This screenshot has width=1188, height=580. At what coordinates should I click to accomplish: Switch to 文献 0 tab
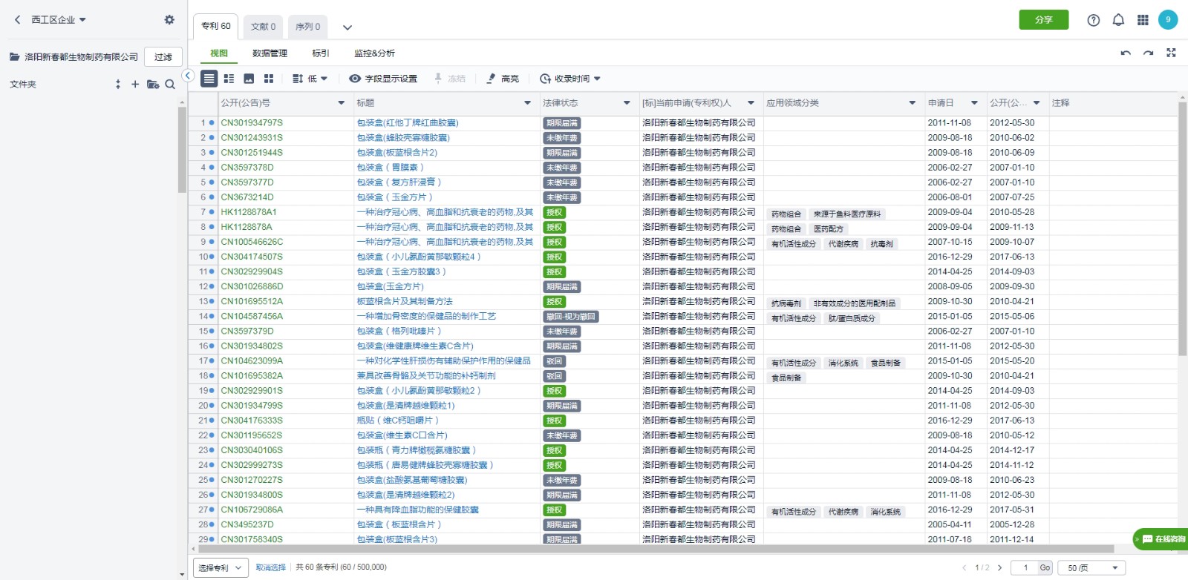point(263,27)
